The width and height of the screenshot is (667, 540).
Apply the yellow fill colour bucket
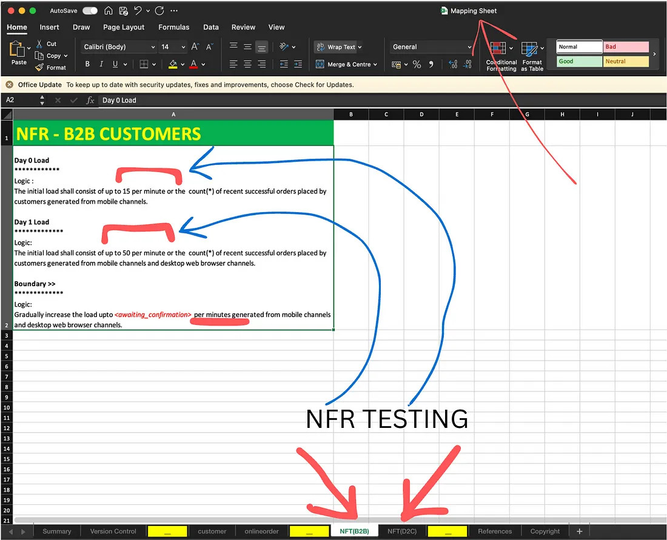tap(173, 64)
